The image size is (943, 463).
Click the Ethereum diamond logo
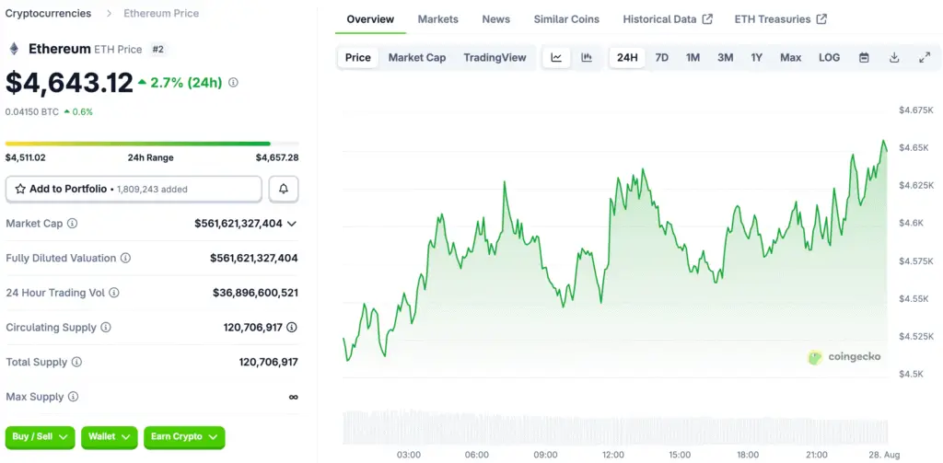pos(14,49)
